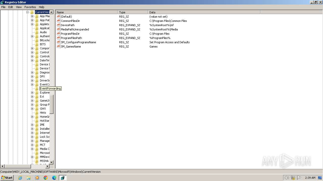323x181 pixels.
Task: Collapse the CurrentVersion tree node
Action: [27, 12]
